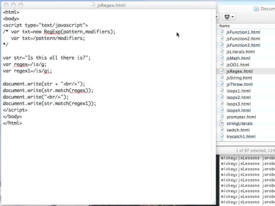
Task: Click the jsLiterals.html file icon
Action: coord(222,51)
